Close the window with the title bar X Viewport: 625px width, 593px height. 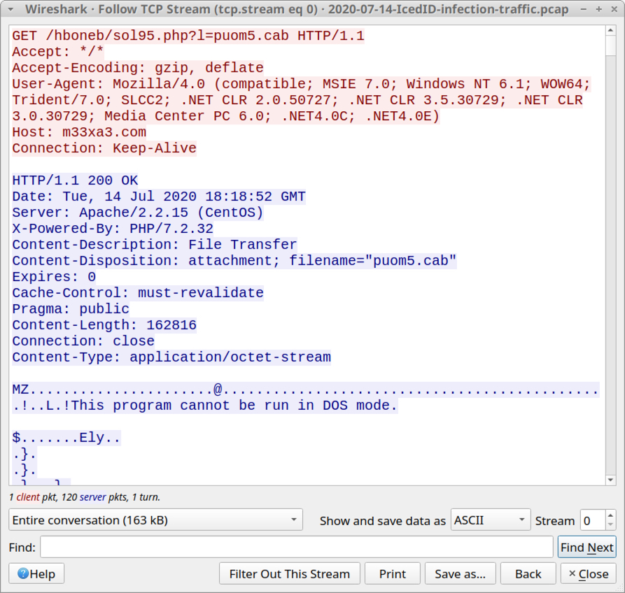coord(615,9)
